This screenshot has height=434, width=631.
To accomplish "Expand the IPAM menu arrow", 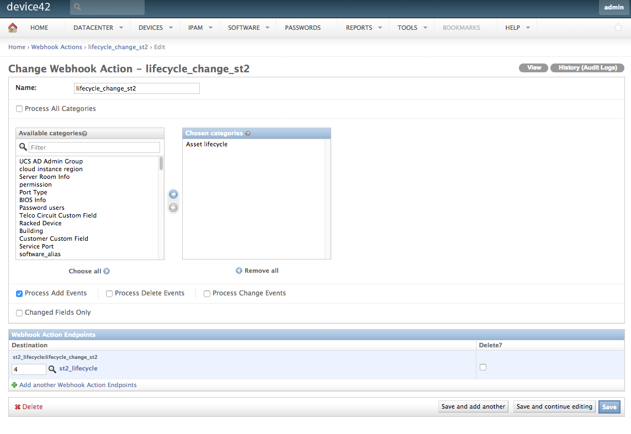I will [x=210, y=28].
